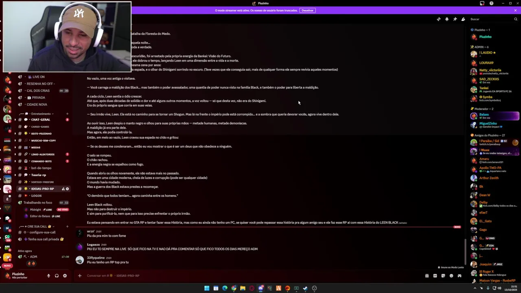Collapse the CRIE SUA CALL category
Viewport: 521px width, 293px height.
click(37, 226)
